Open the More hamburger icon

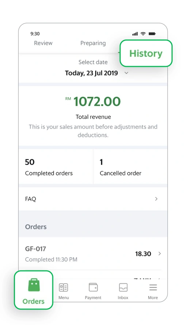[x=153, y=287]
